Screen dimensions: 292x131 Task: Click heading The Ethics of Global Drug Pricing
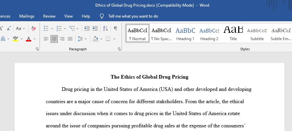pyautogui.click(x=149, y=77)
